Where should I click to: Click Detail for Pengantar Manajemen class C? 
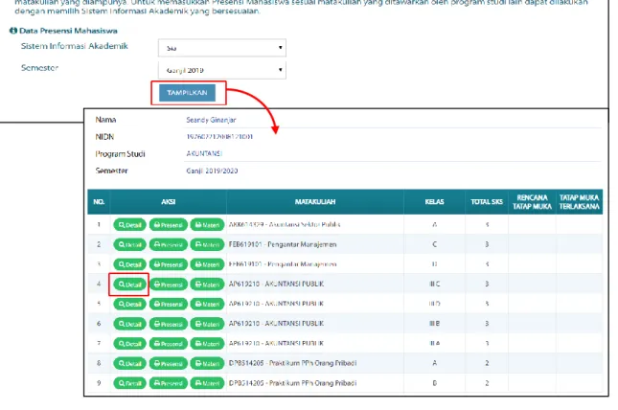click(x=129, y=244)
